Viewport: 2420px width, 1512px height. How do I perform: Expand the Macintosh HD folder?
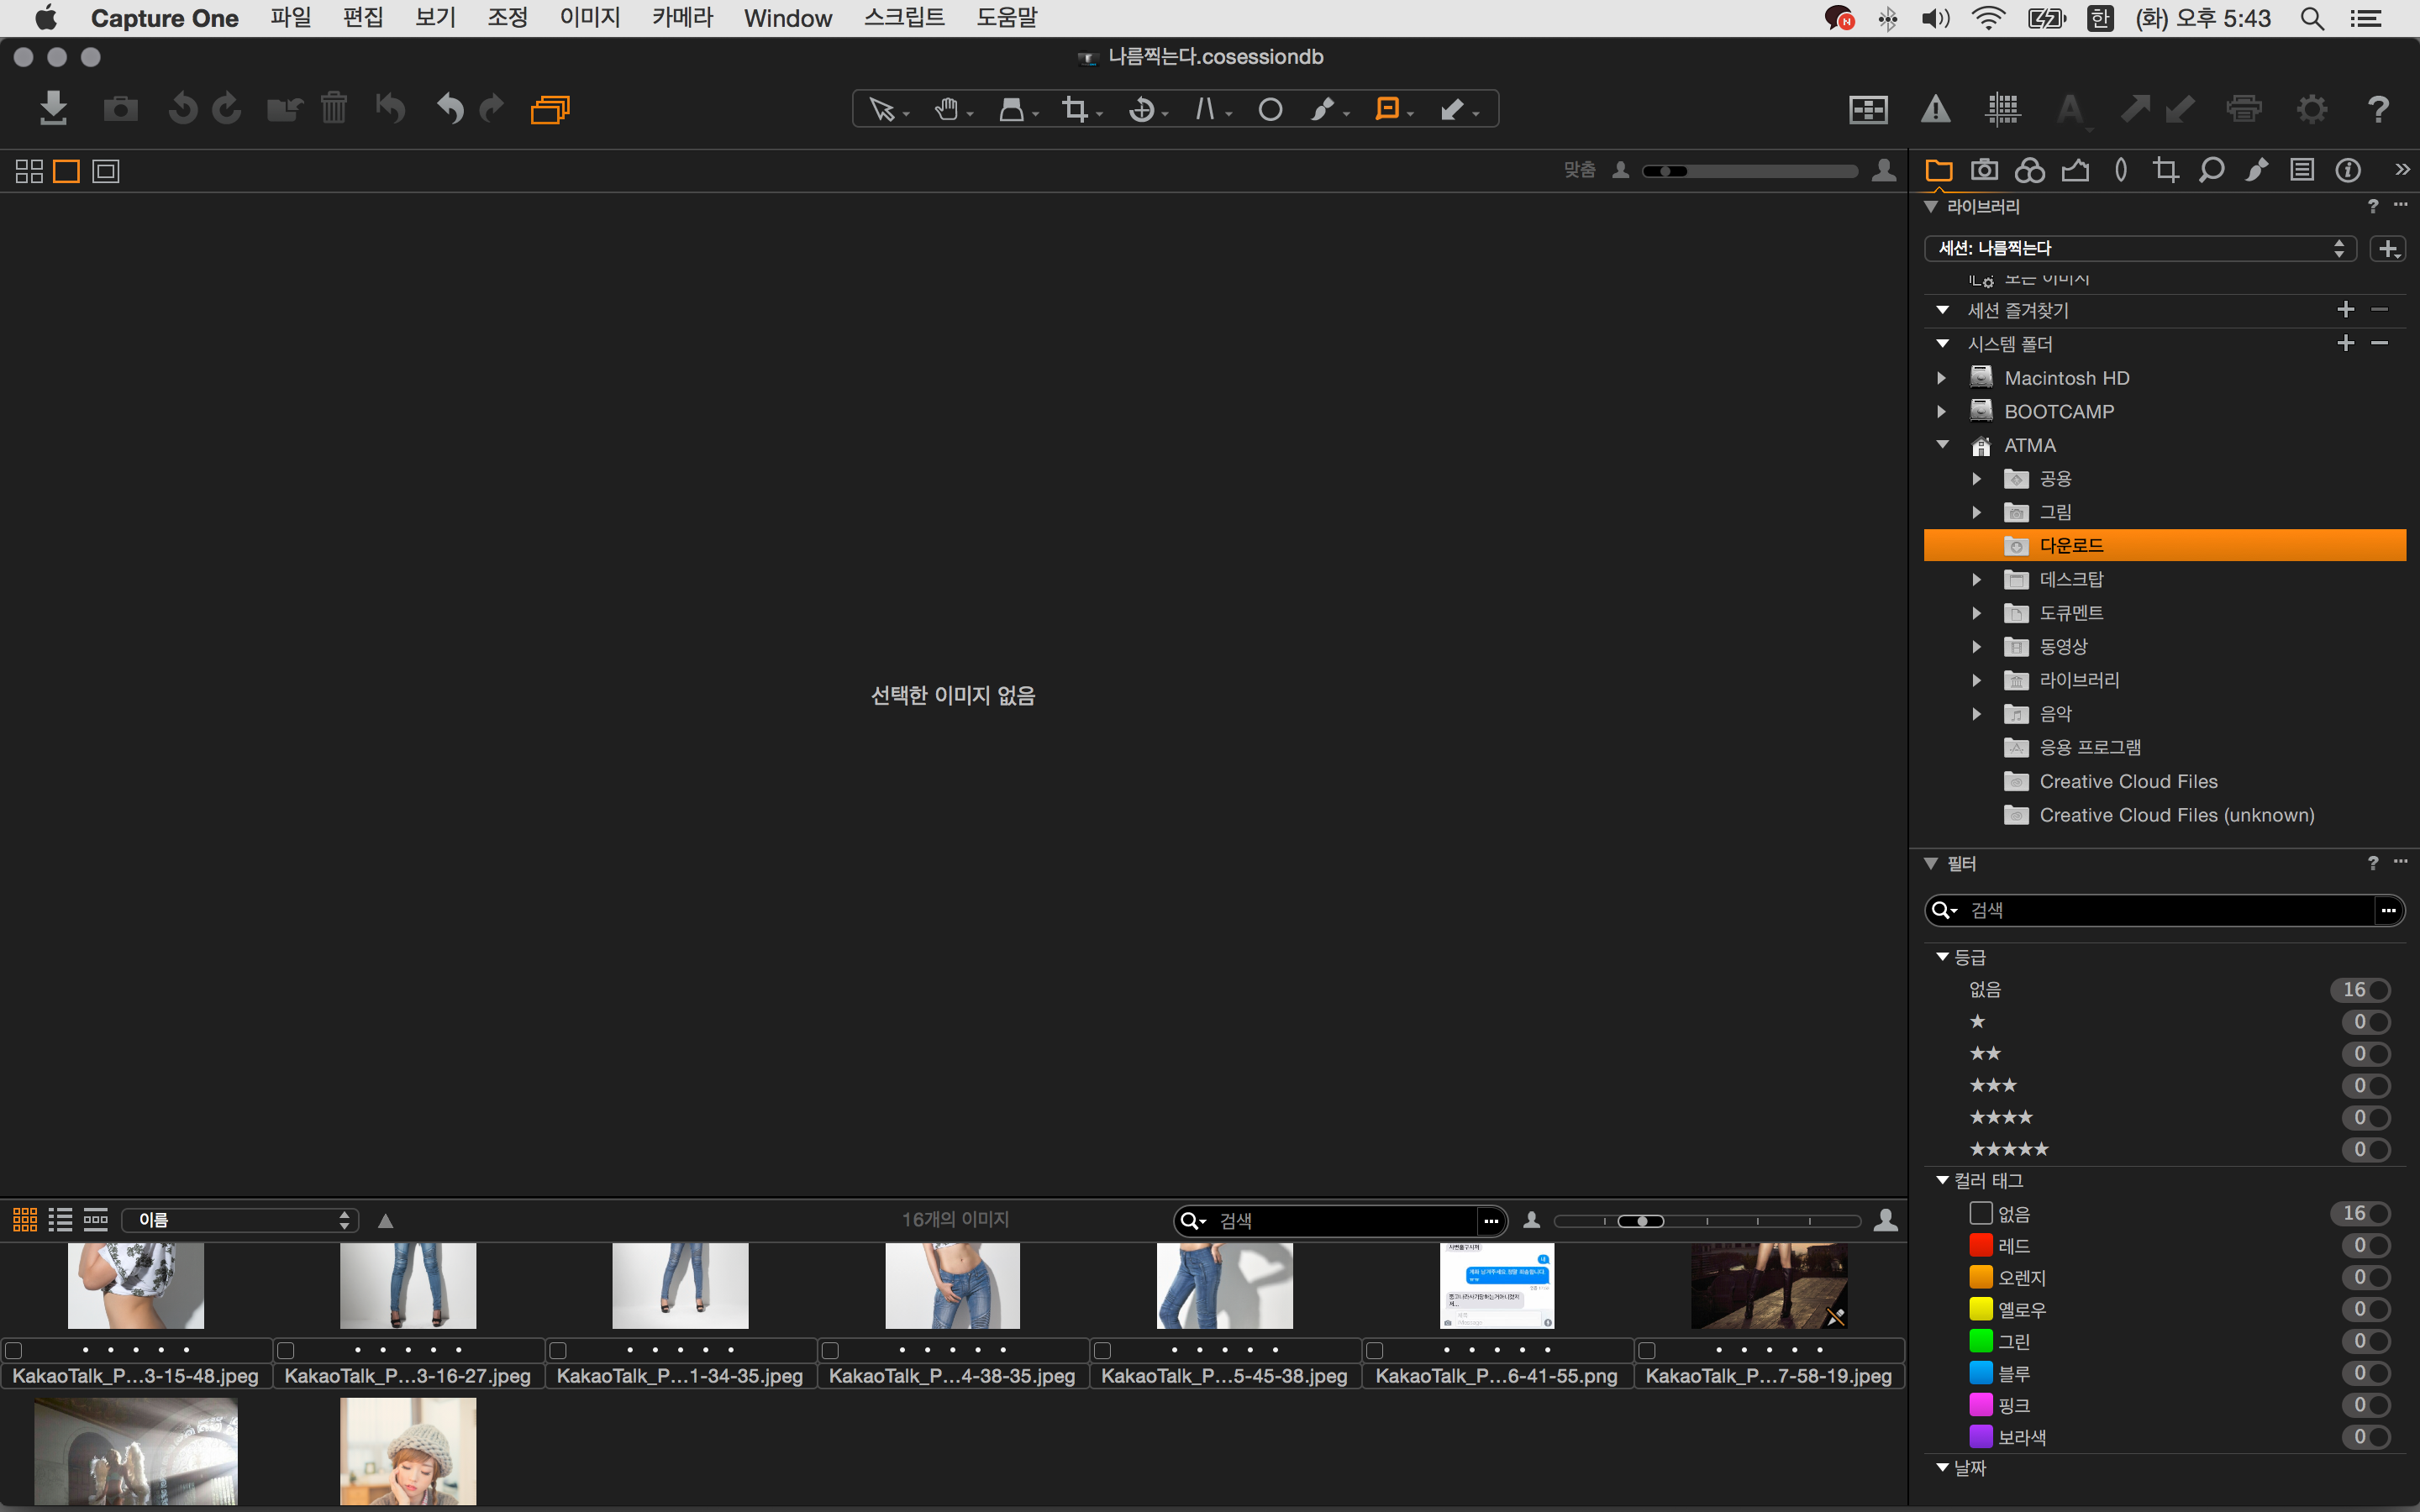[1941, 378]
